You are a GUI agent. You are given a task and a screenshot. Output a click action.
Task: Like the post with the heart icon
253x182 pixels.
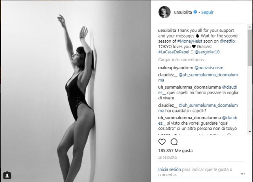(162, 142)
